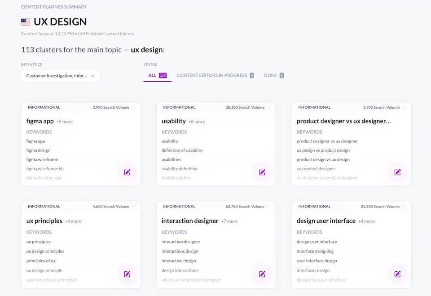Open the Intents filter dropdown

point(61,76)
